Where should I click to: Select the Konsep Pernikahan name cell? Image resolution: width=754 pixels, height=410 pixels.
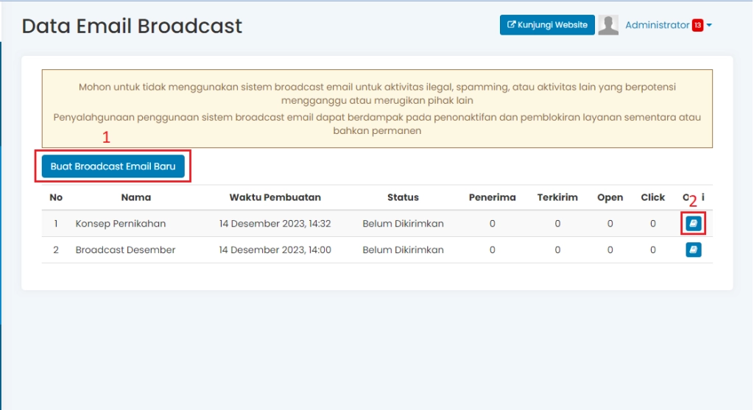point(121,224)
